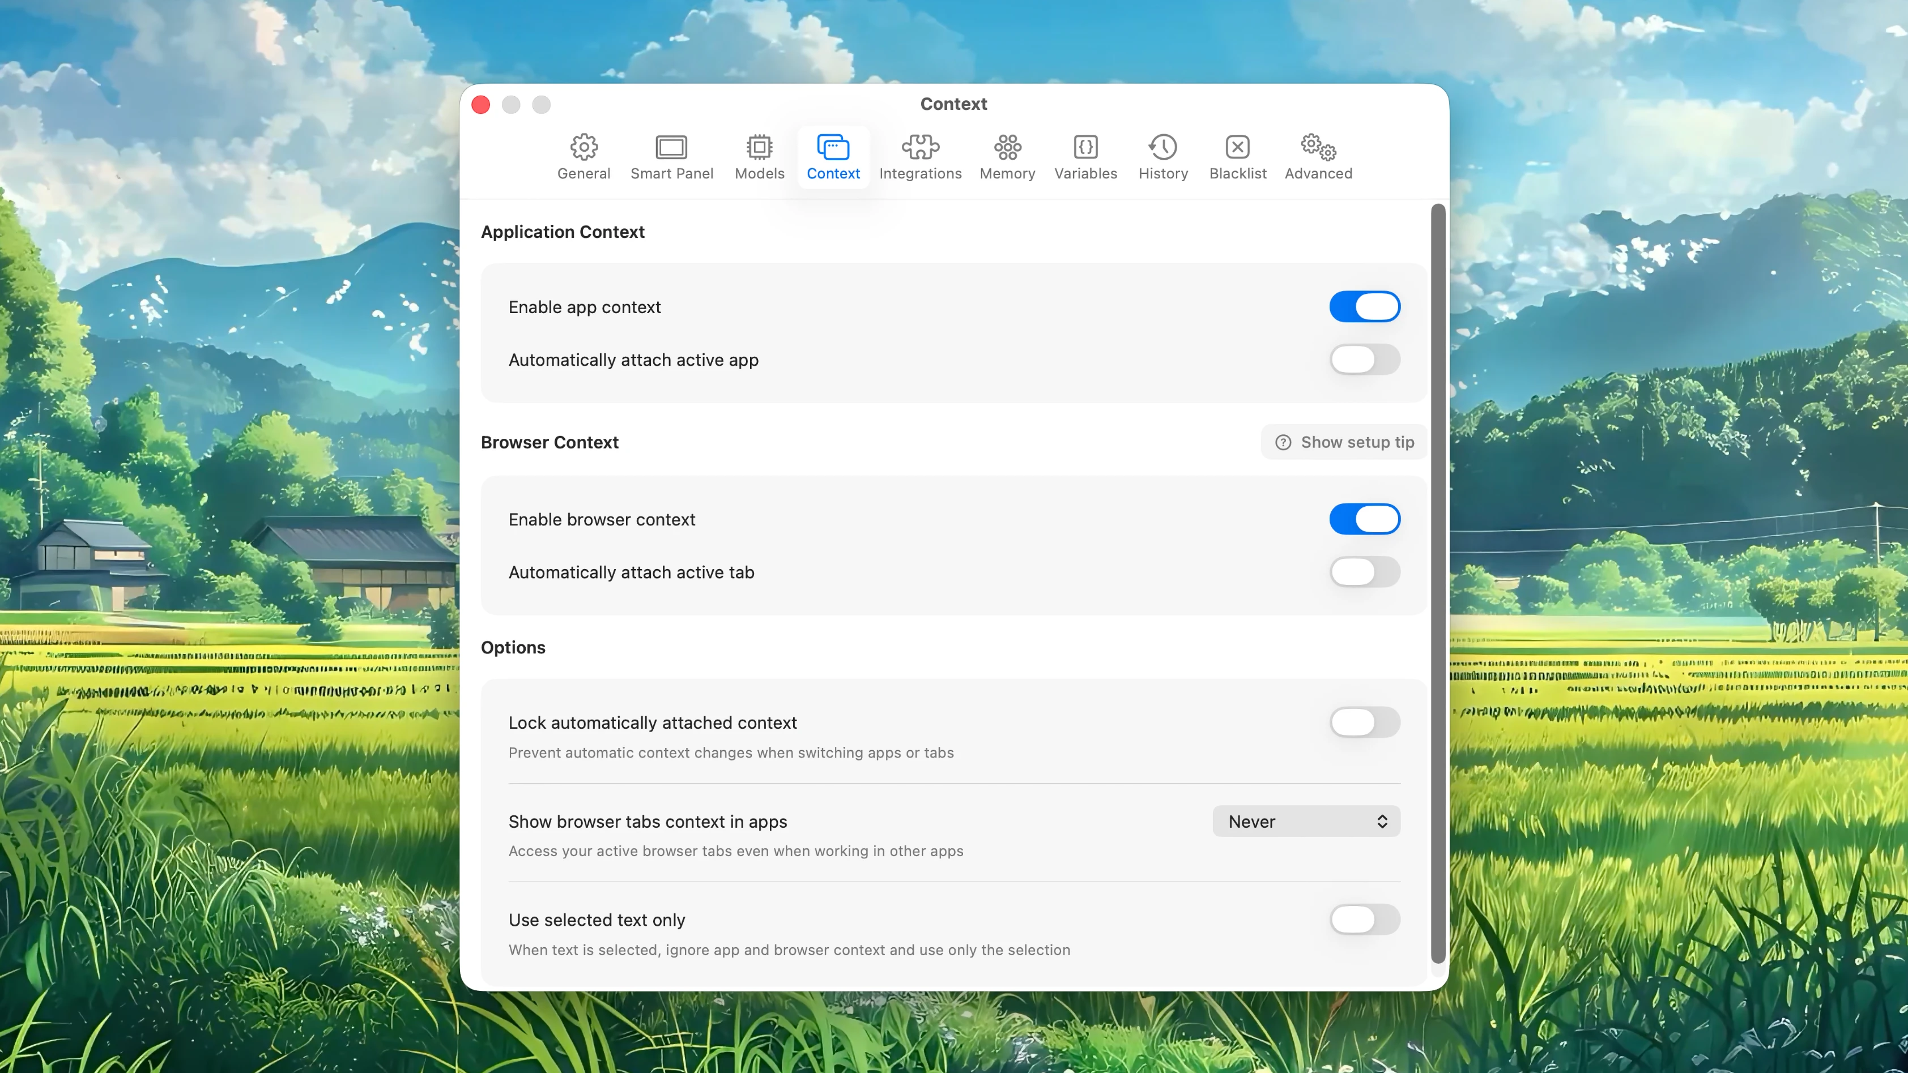Screen dimensions: 1908x1073
Task: Click the Blacklist settings icon
Action: 1237,156
